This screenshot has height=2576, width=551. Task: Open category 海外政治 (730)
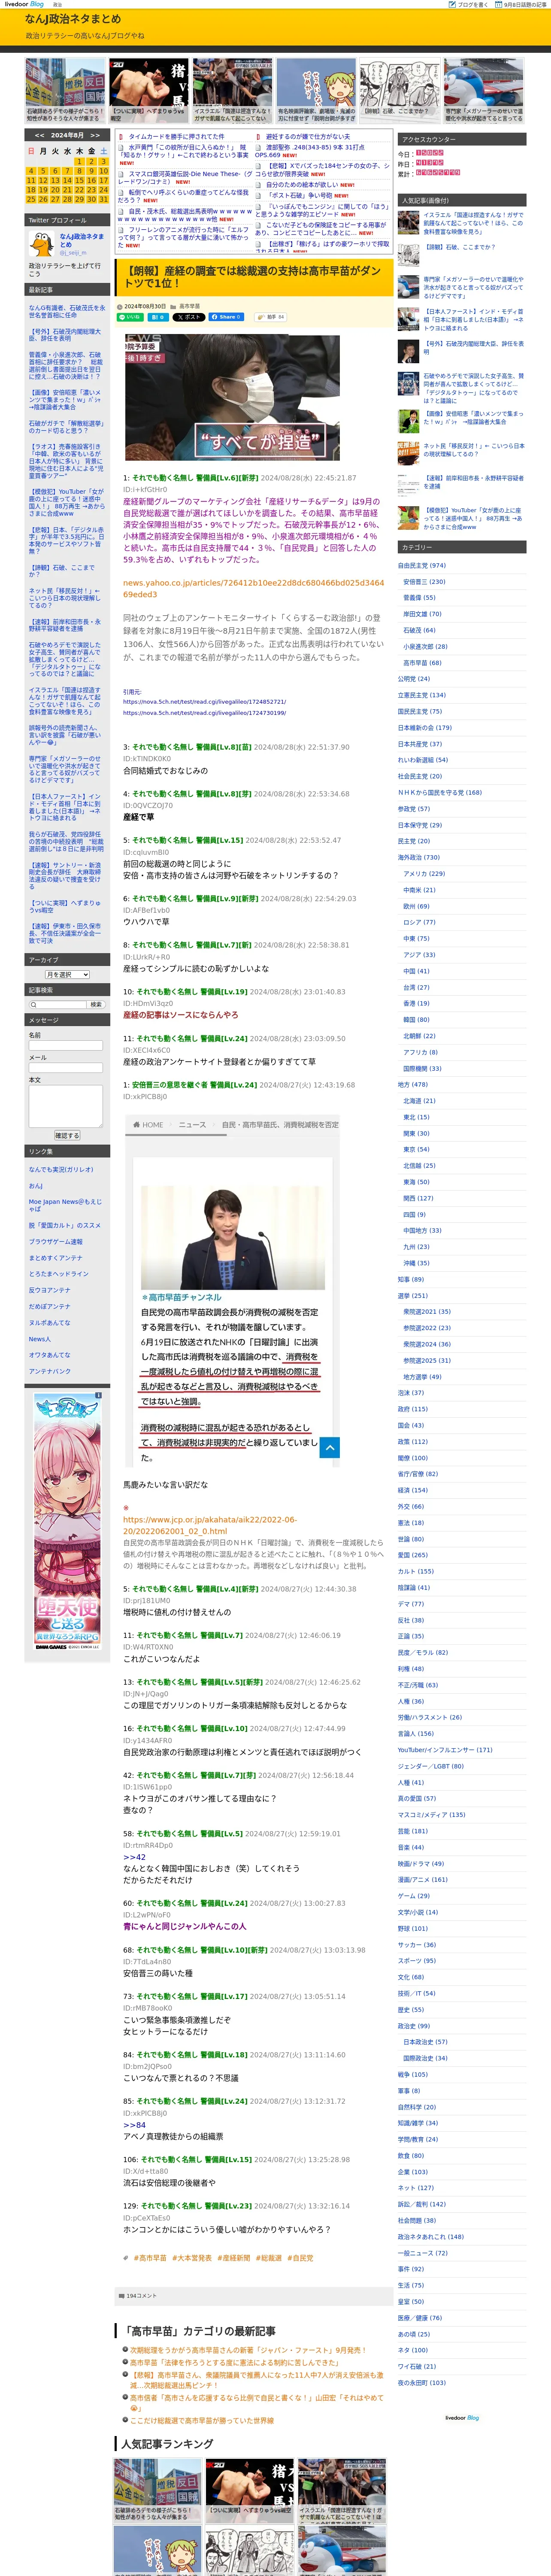[419, 857]
